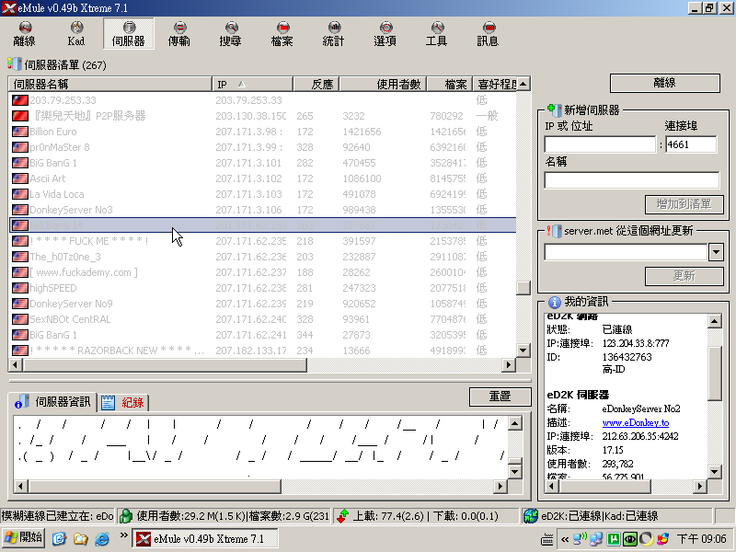Open the 工具 tools toolbar icon
This screenshot has width=736, height=552.
(x=437, y=34)
